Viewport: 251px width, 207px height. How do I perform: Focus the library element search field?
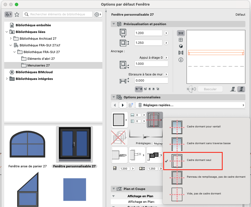pyautogui.click(x=57, y=14)
